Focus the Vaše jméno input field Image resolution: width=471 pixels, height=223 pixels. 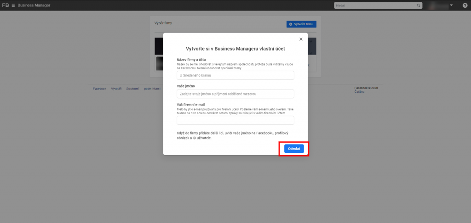pos(235,94)
